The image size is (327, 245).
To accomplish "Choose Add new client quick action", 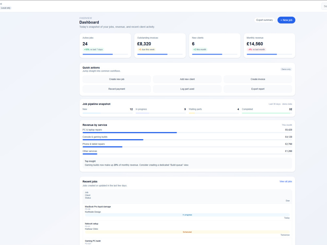I will [187, 79].
